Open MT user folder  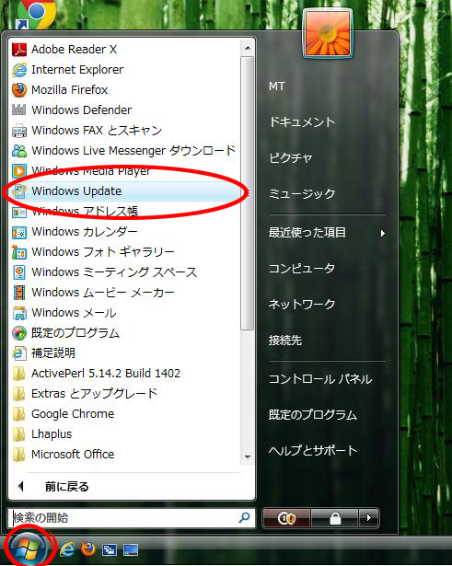pyautogui.click(x=276, y=87)
